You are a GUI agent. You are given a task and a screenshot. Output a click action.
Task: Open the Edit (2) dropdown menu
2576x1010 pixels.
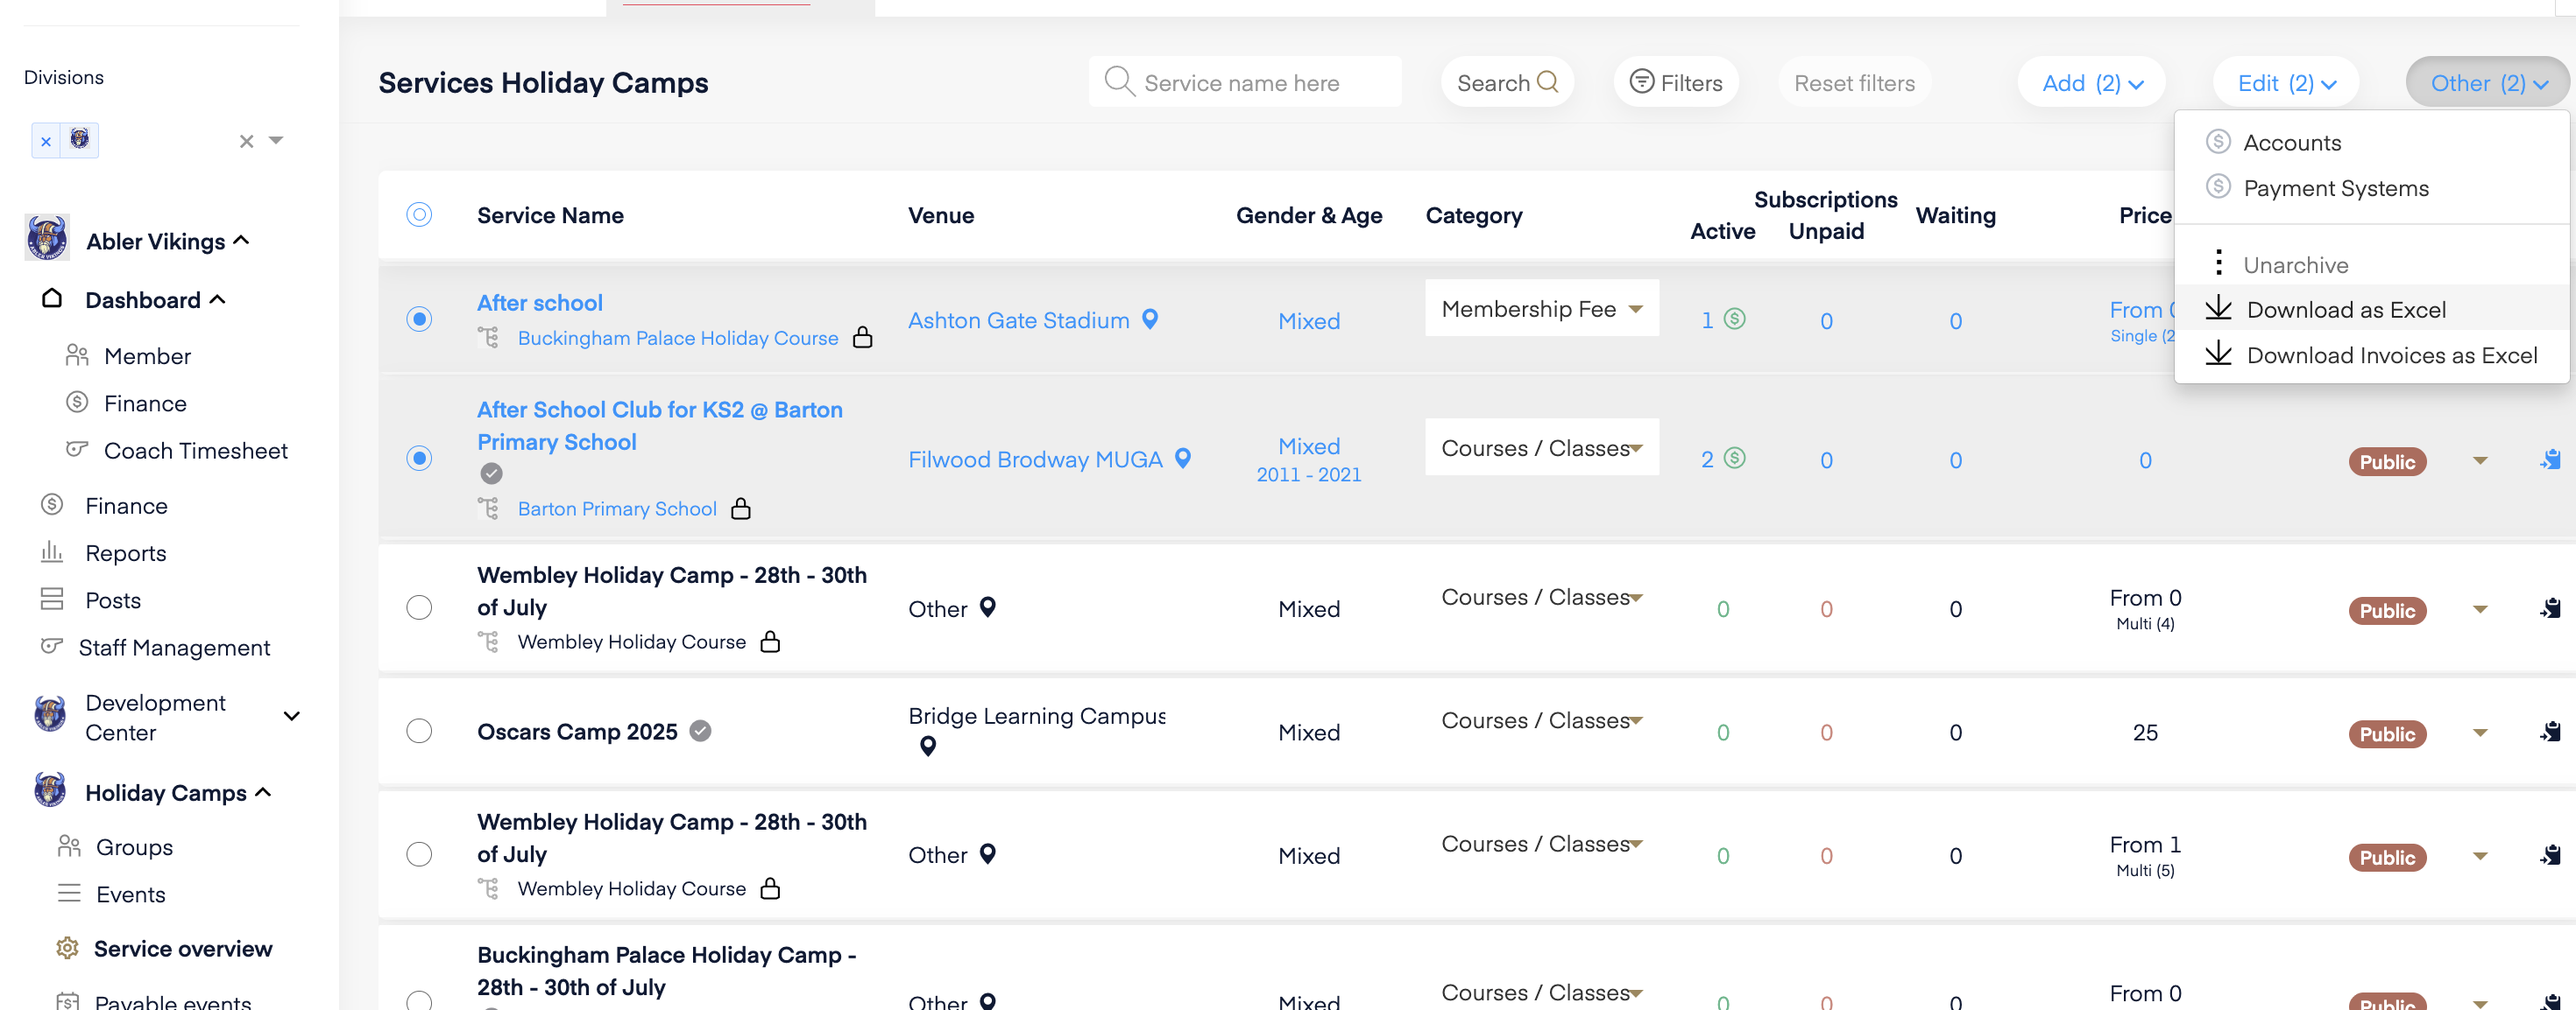pyautogui.click(x=2285, y=83)
